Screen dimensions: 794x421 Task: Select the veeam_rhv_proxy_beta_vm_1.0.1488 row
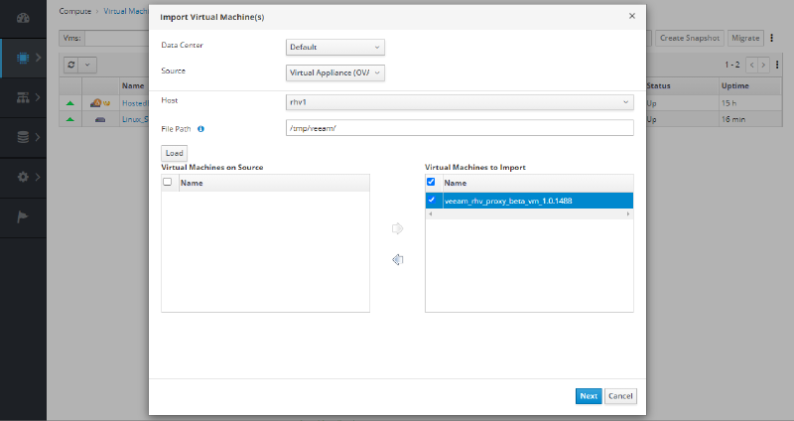(x=529, y=201)
